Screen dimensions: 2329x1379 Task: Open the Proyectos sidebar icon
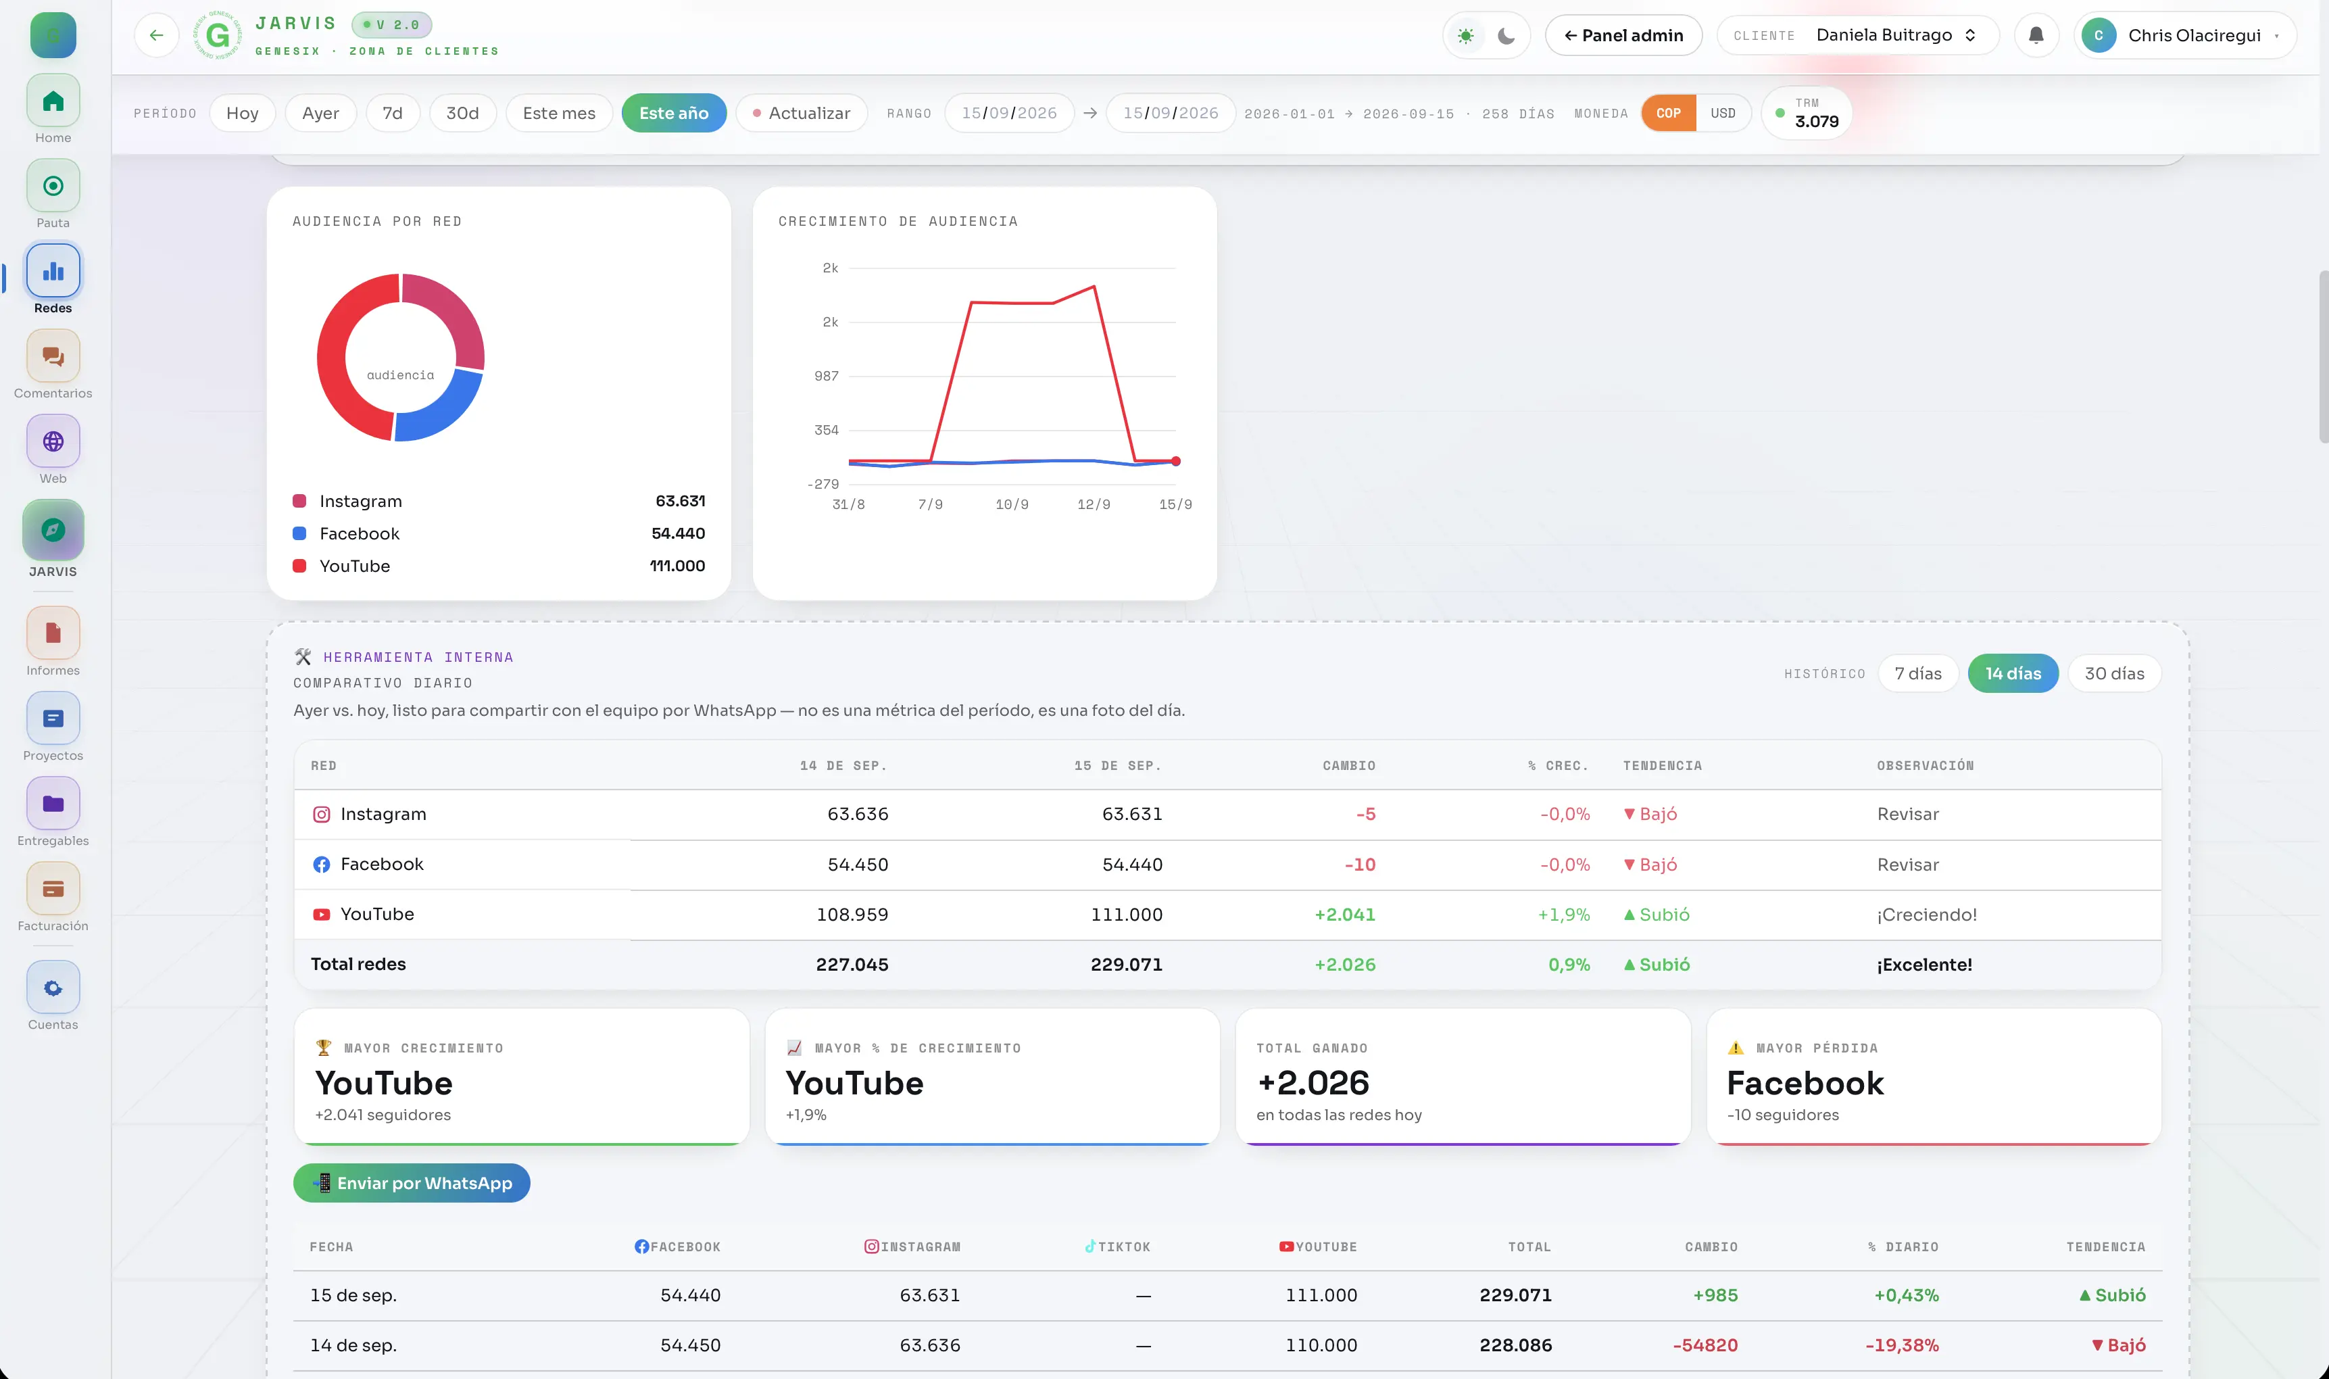(53, 719)
